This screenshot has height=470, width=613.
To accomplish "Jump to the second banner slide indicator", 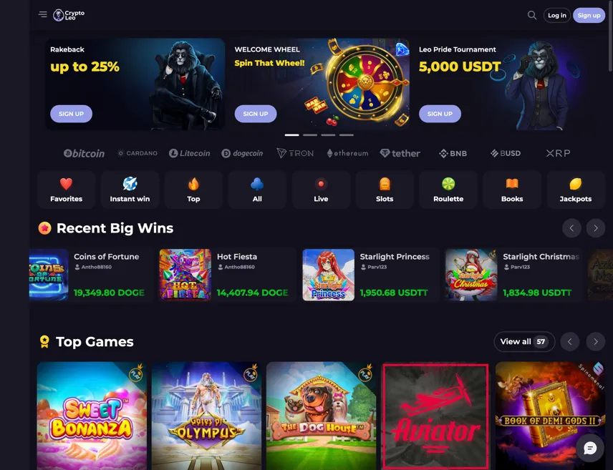I will pyautogui.click(x=310, y=134).
